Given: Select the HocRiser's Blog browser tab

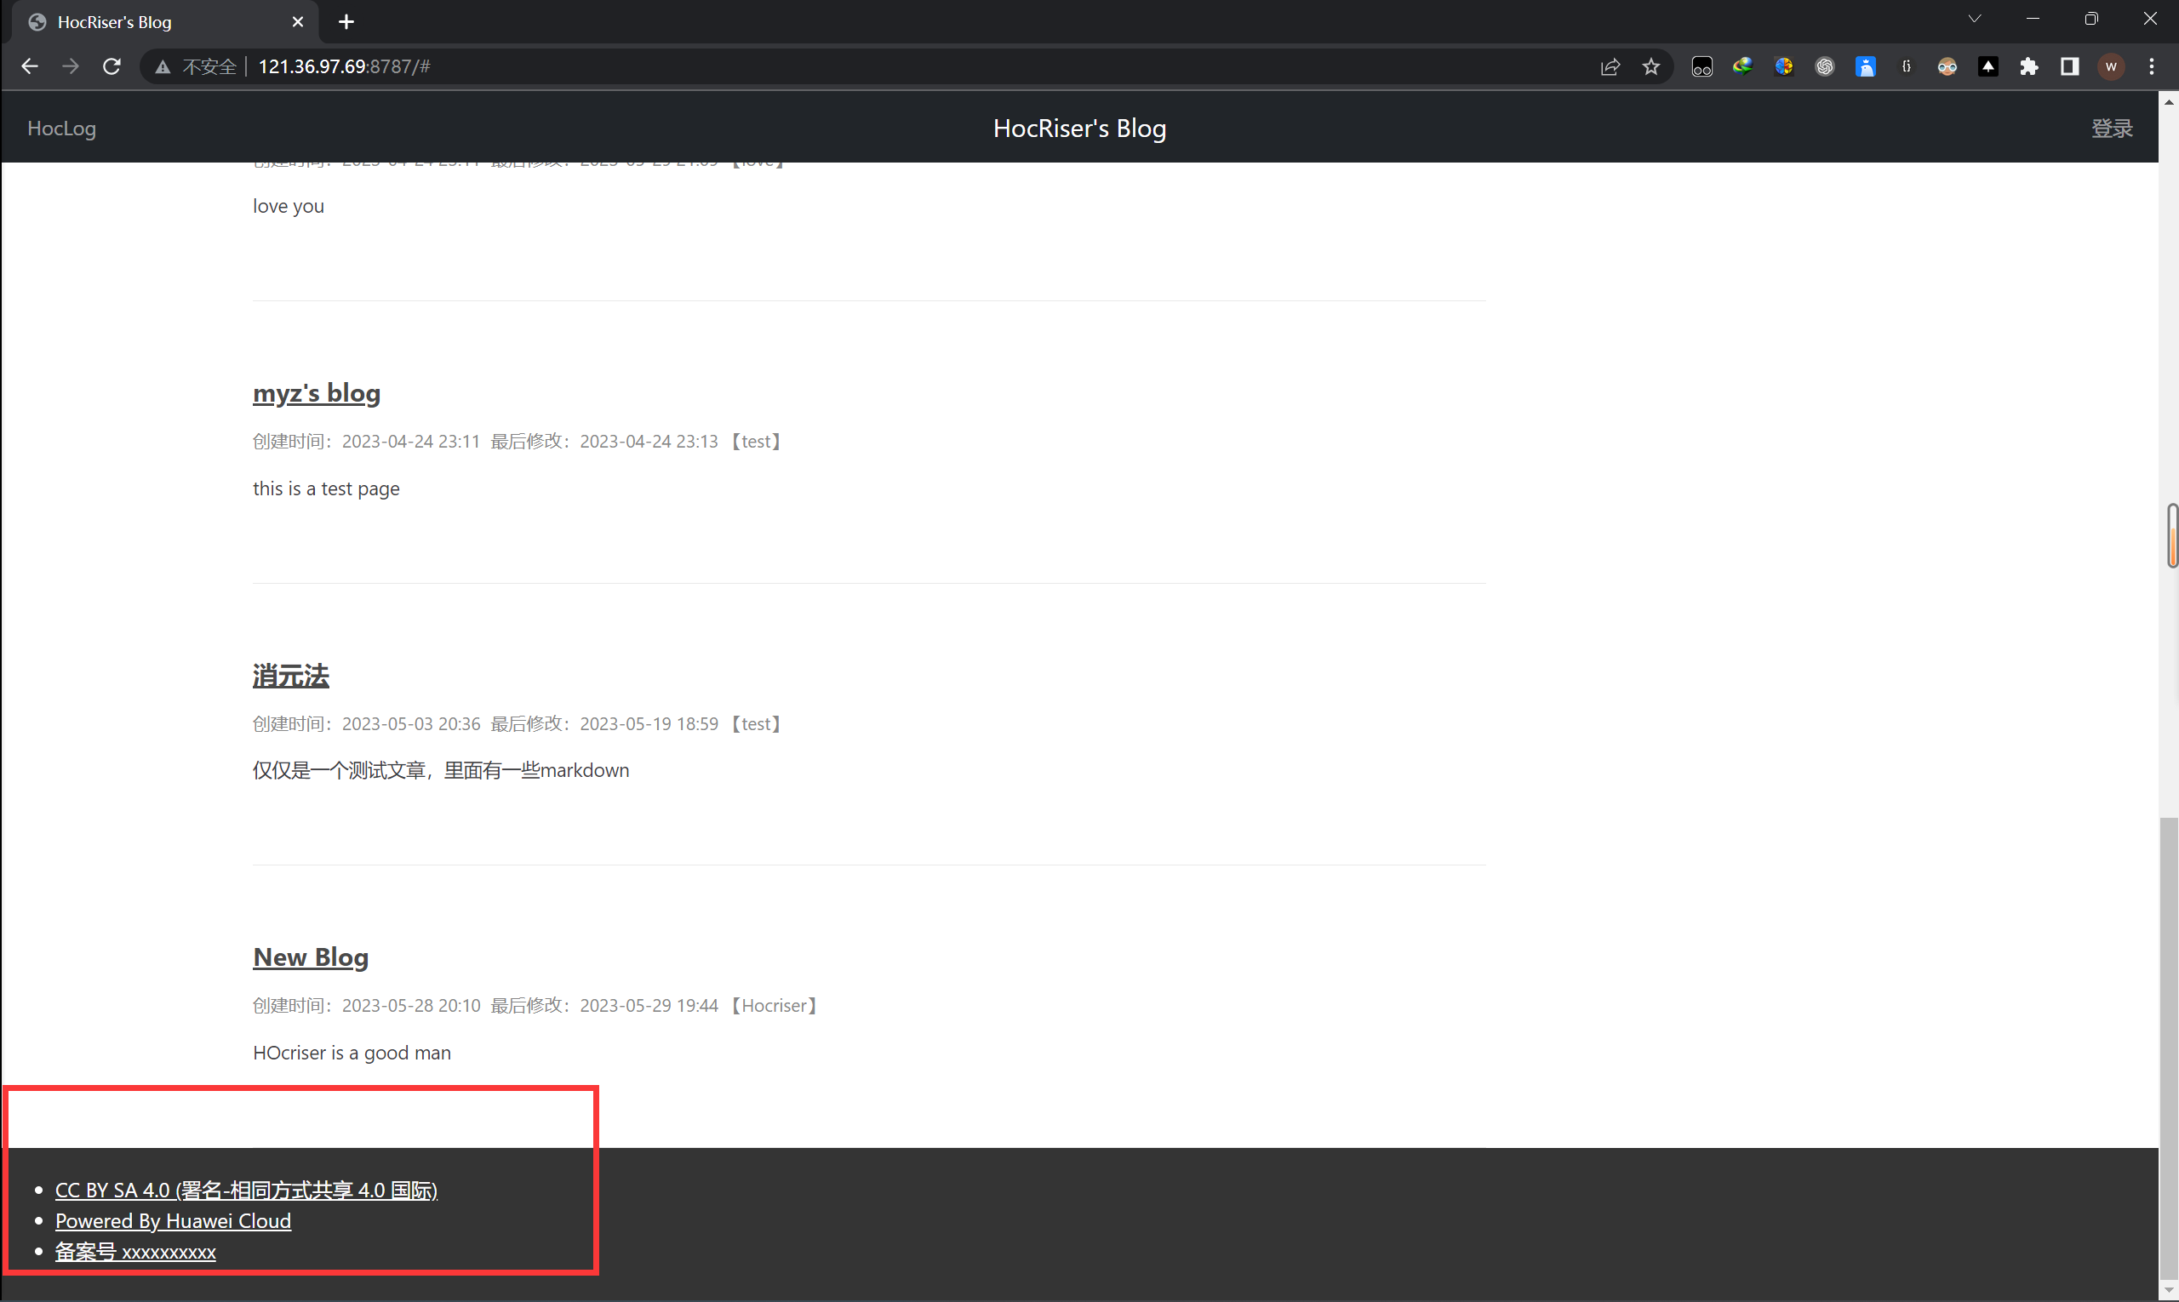Looking at the screenshot, I should pyautogui.click(x=158, y=22).
